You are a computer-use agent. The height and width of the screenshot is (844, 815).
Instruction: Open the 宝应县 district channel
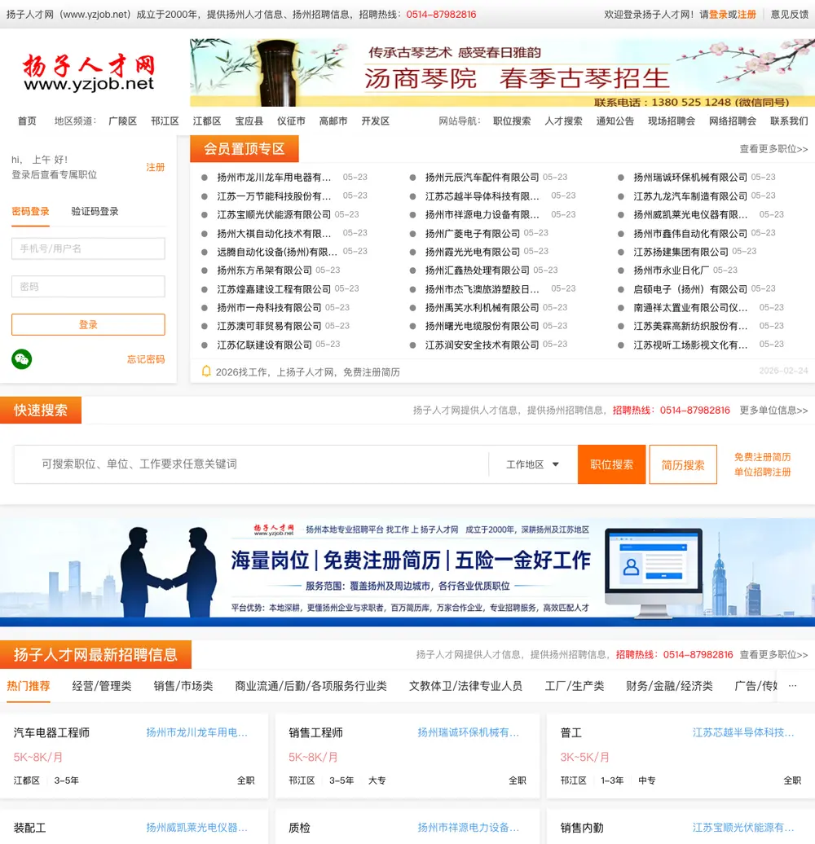tap(249, 121)
